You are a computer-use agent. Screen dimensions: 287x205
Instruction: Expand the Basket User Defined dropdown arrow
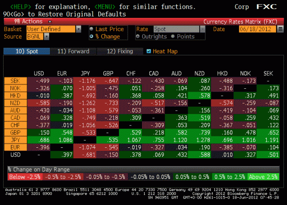click(x=79, y=29)
